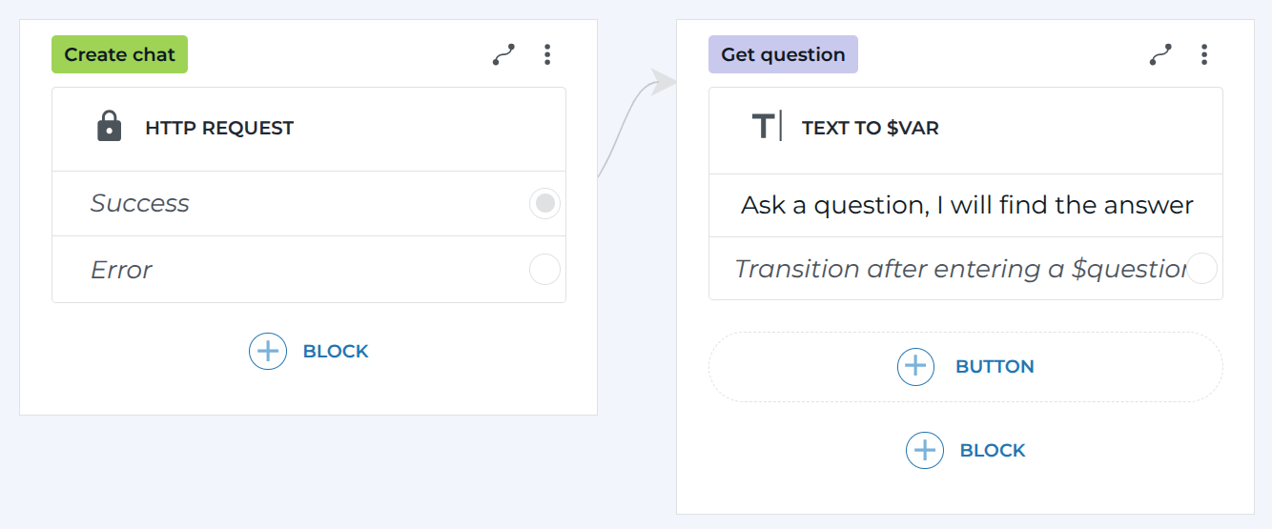Screen dimensions: 1272x529
Task: Click the 'Ask a question, I will find the answer' text
Action: tap(966, 205)
